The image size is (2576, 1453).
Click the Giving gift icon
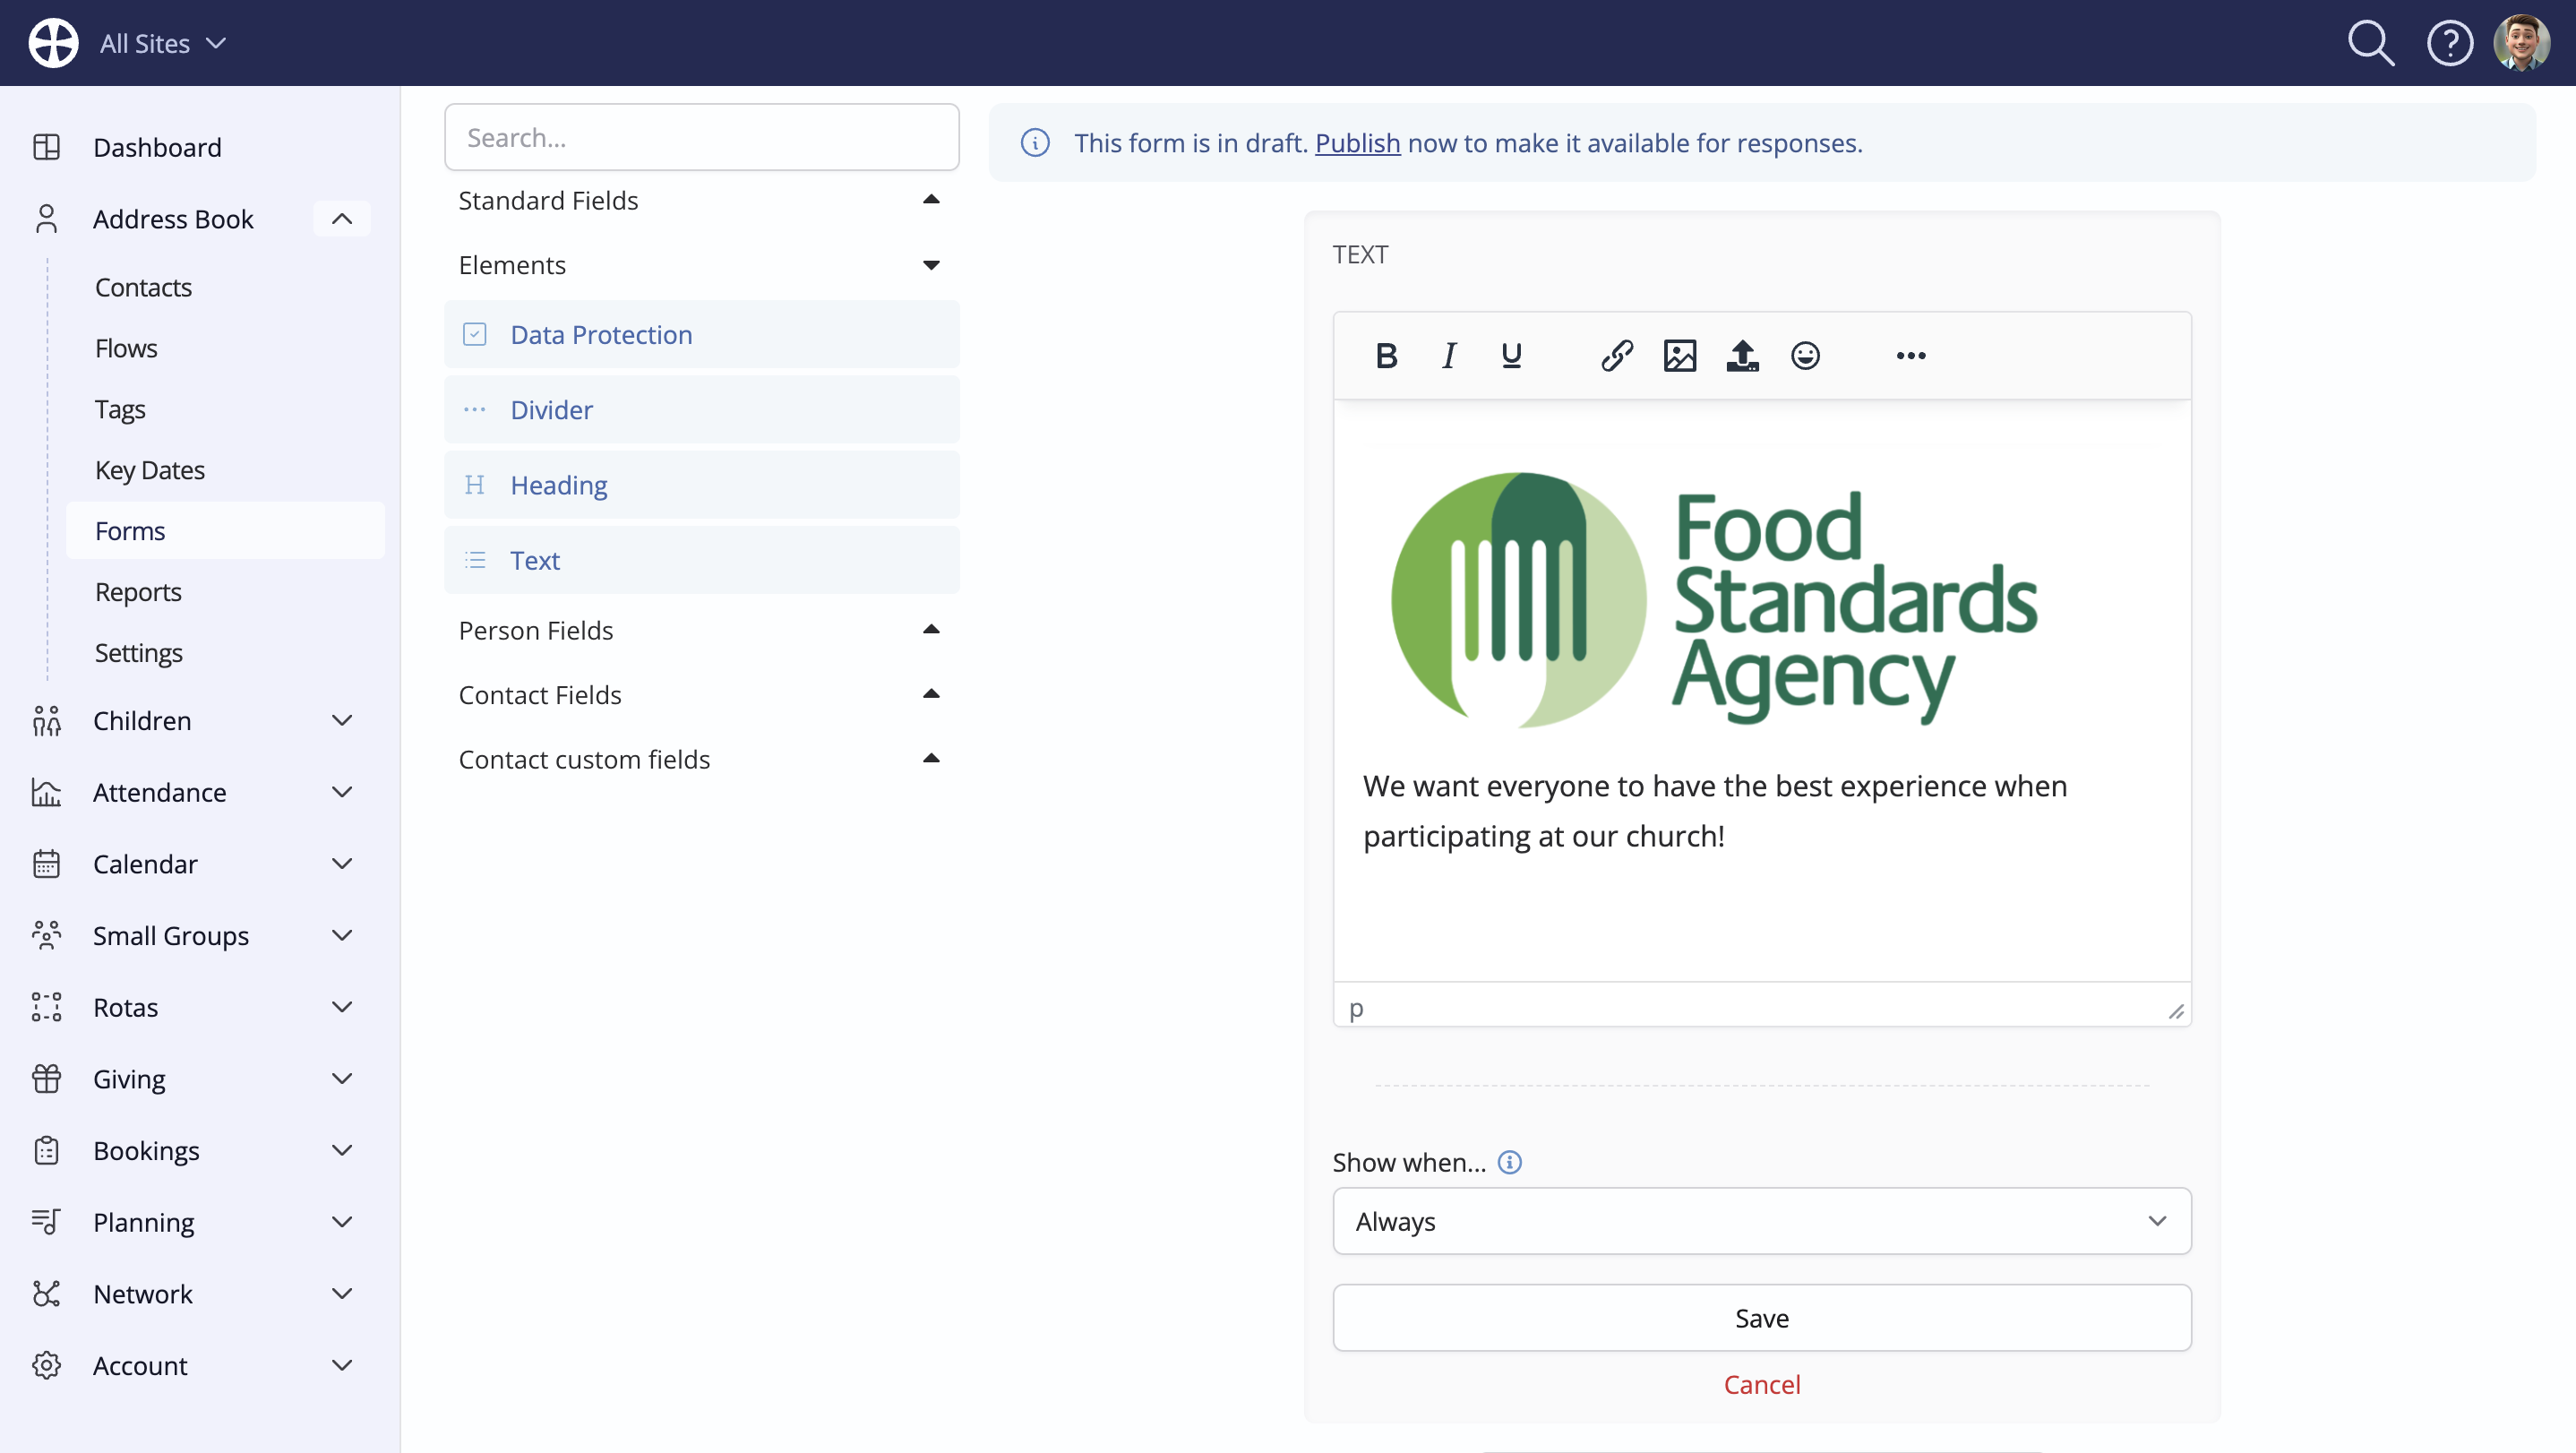click(46, 1079)
